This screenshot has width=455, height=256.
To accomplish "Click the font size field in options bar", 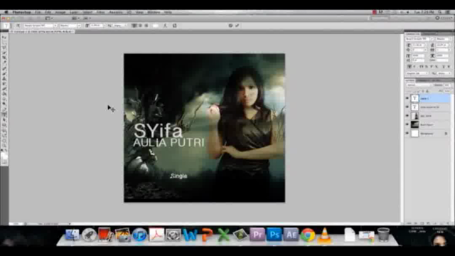I will point(96,26).
